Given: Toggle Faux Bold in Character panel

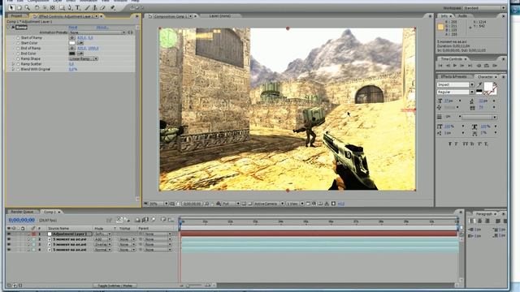Looking at the screenshot, I should click(x=450, y=144).
